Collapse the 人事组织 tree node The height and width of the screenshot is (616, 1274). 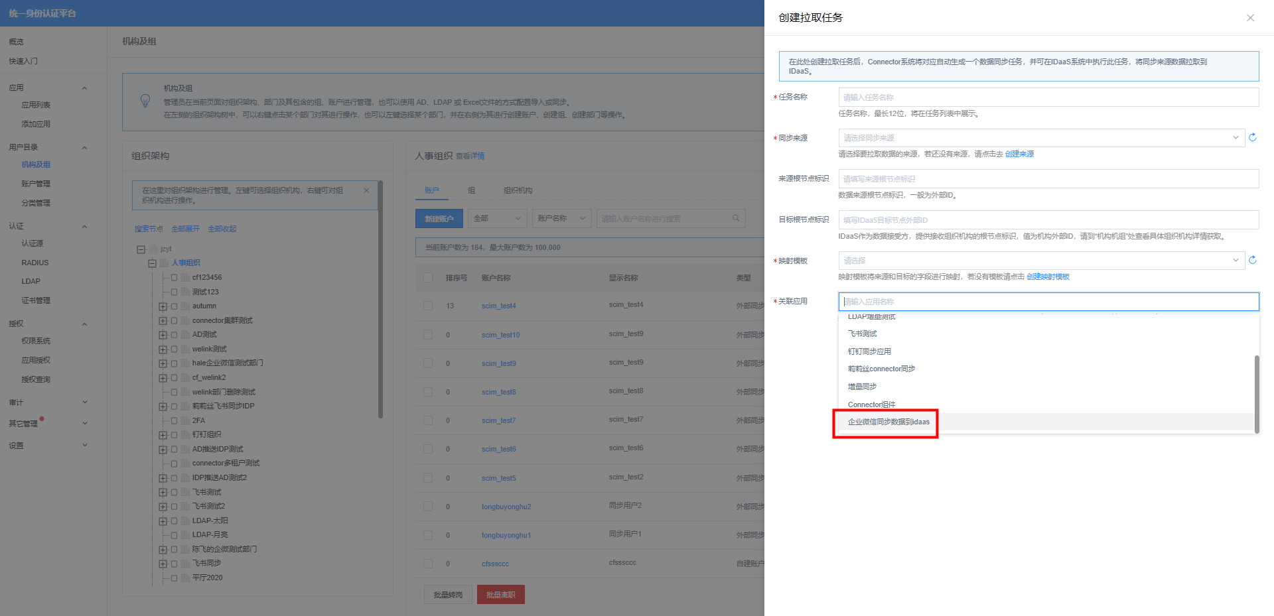[152, 263]
